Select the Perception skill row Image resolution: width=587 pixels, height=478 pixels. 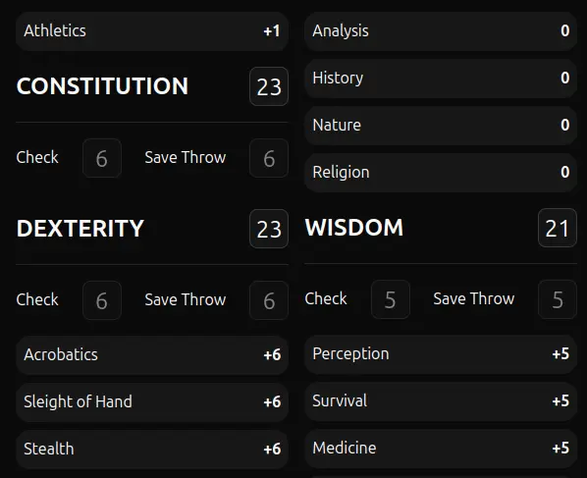click(441, 354)
